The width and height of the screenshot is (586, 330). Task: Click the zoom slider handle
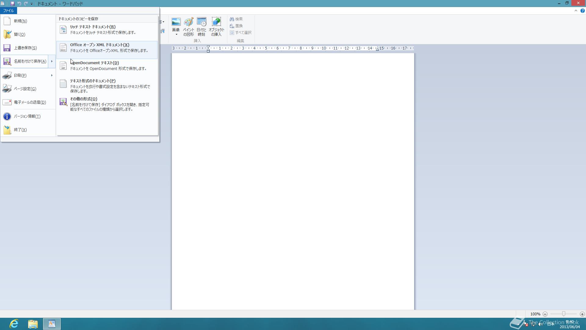(564, 314)
